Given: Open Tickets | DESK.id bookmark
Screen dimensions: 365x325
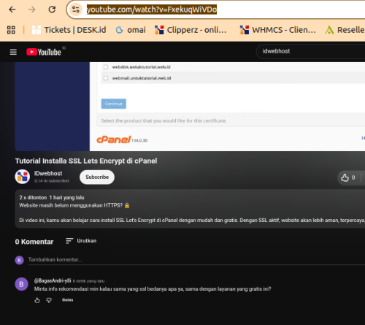Looking at the screenshot, I should 69,30.
